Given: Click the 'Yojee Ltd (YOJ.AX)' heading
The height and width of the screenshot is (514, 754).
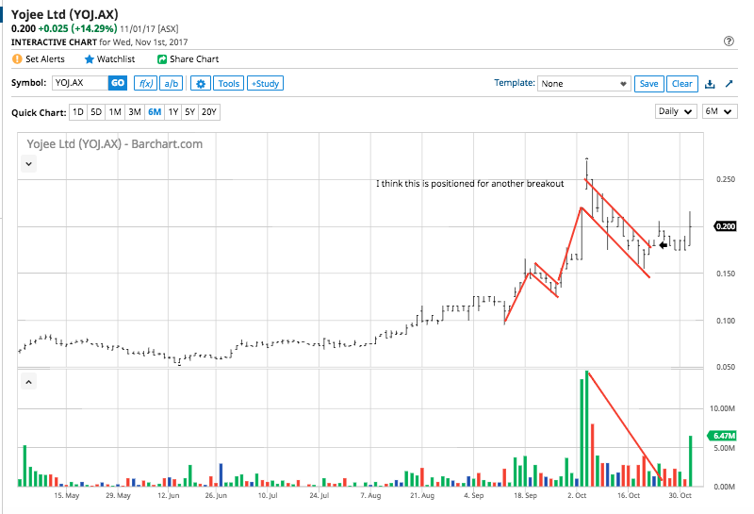Looking at the screenshot, I should [x=65, y=14].
